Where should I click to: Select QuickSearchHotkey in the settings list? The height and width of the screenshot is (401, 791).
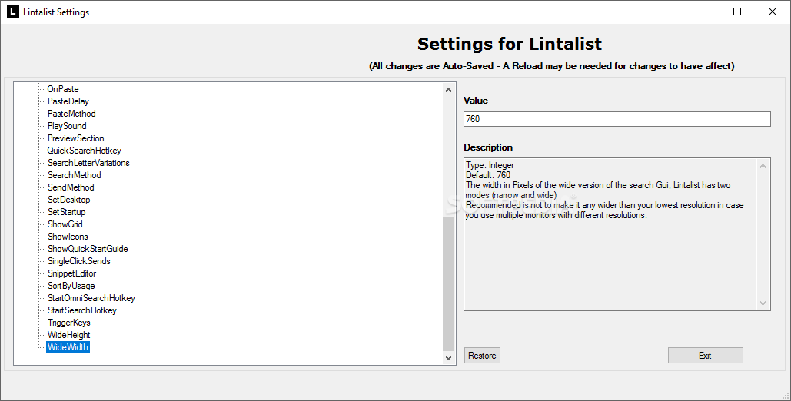tap(85, 151)
